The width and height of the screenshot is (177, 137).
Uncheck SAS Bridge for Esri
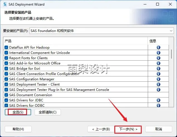(x=6, y=68)
